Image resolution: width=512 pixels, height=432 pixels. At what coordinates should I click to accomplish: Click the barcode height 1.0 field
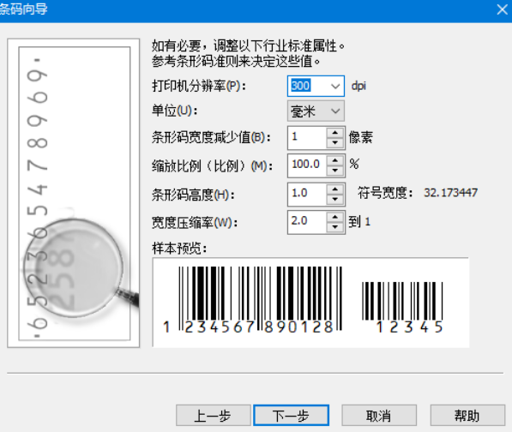(307, 194)
